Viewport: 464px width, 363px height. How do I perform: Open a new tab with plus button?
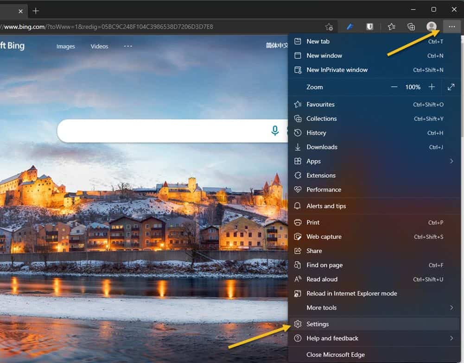(36, 11)
